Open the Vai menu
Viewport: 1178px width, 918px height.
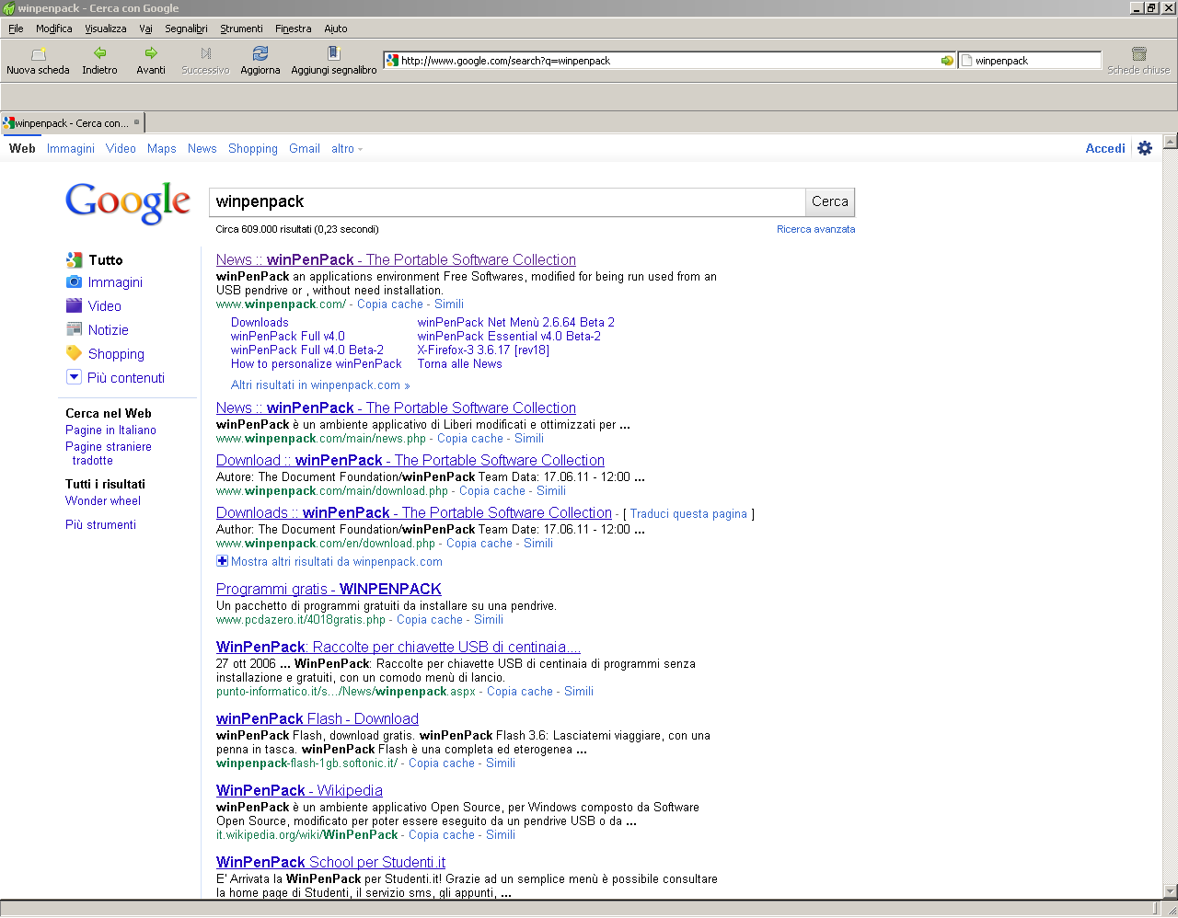pos(145,29)
